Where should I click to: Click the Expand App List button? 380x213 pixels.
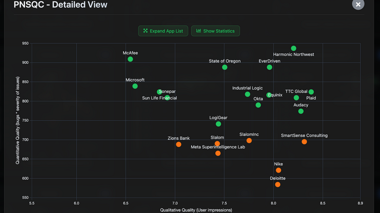click(x=163, y=31)
